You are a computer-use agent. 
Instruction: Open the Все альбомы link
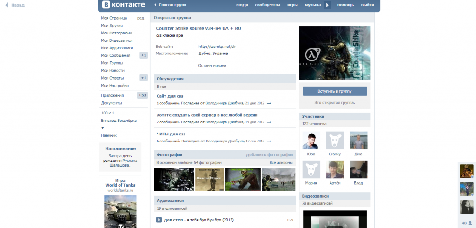click(x=281, y=163)
